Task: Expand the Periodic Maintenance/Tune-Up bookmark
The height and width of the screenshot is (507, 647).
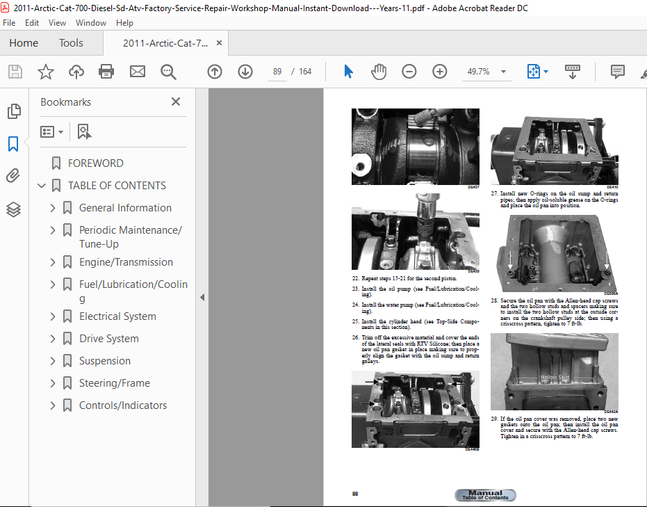Action: click(x=53, y=230)
